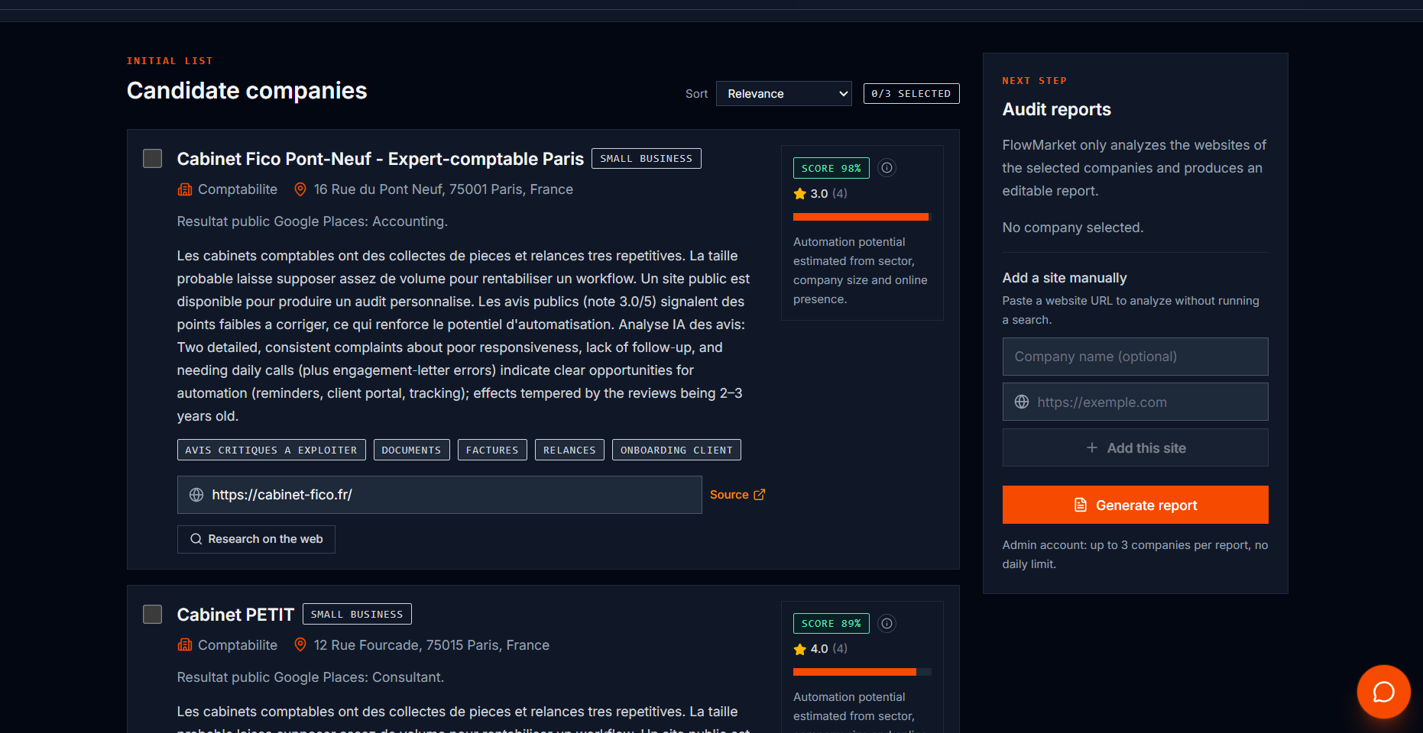1423x733 pixels.
Task: Focus the https://exemple.com URL field
Action: [1135, 402]
